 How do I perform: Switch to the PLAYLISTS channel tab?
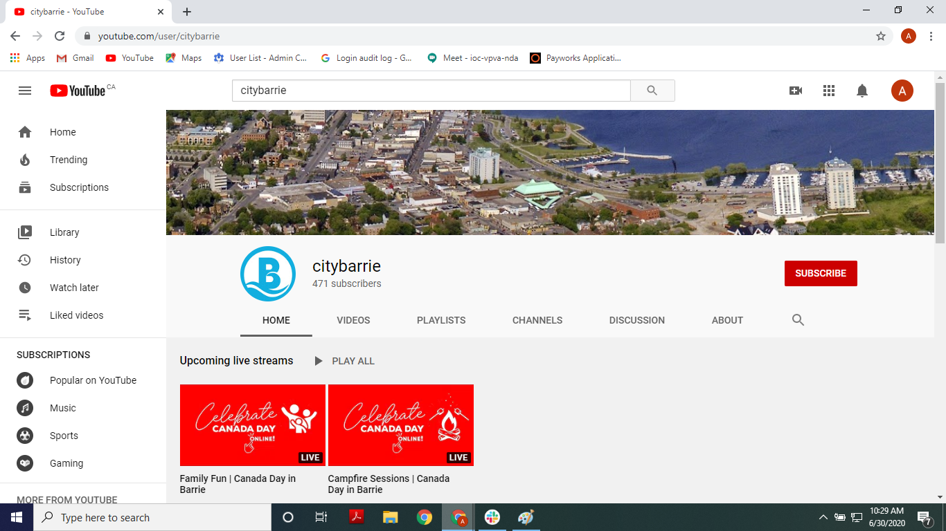pyautogui.click(x=441, y=320)
